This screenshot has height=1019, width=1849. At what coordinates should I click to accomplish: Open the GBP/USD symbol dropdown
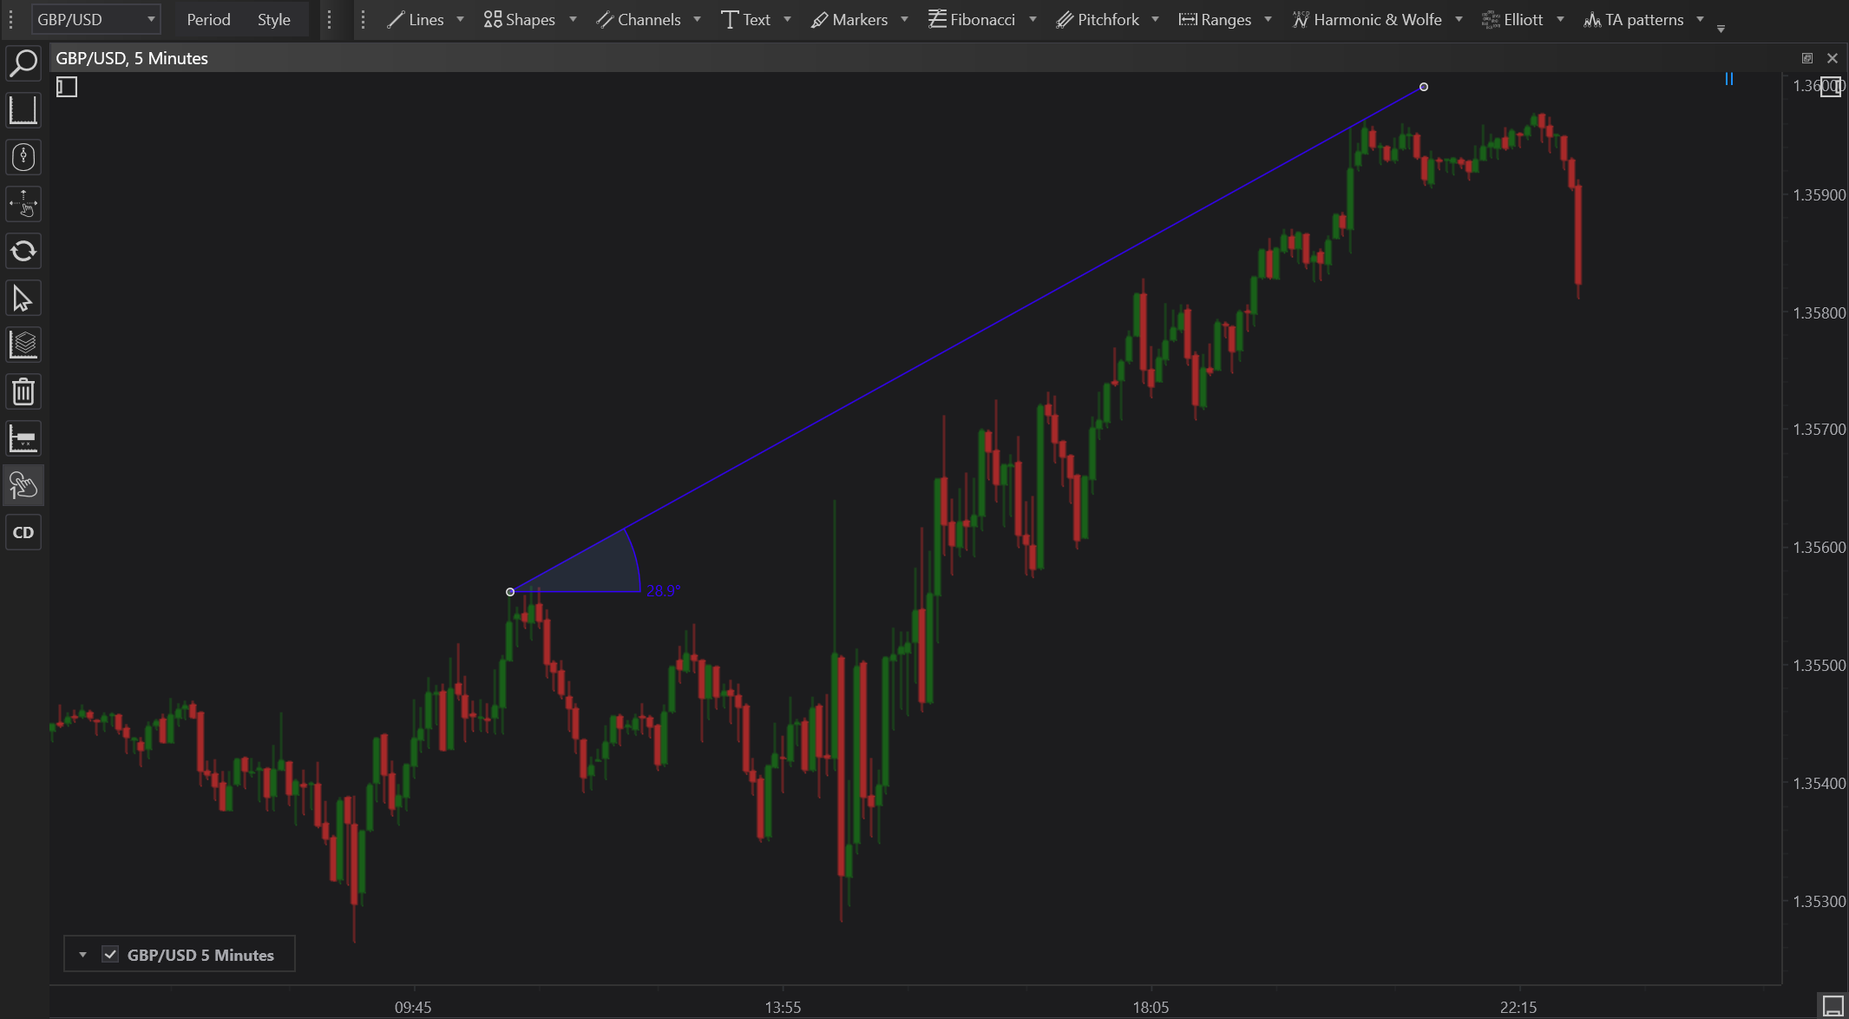(x=95, y=19)
